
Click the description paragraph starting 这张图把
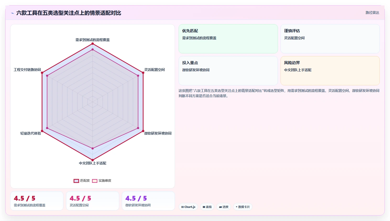[279, 93]
